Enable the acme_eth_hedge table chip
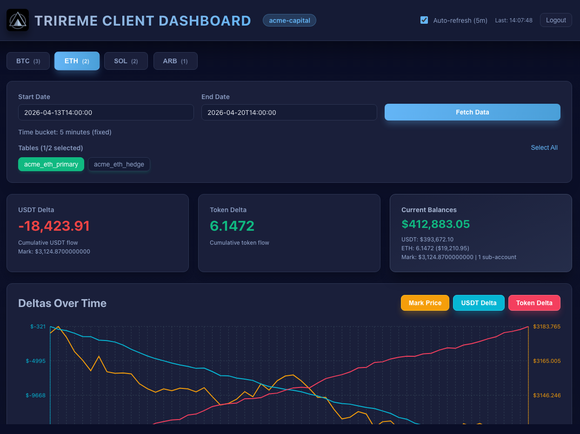The image size is (580, 434). tap(119, 164)
